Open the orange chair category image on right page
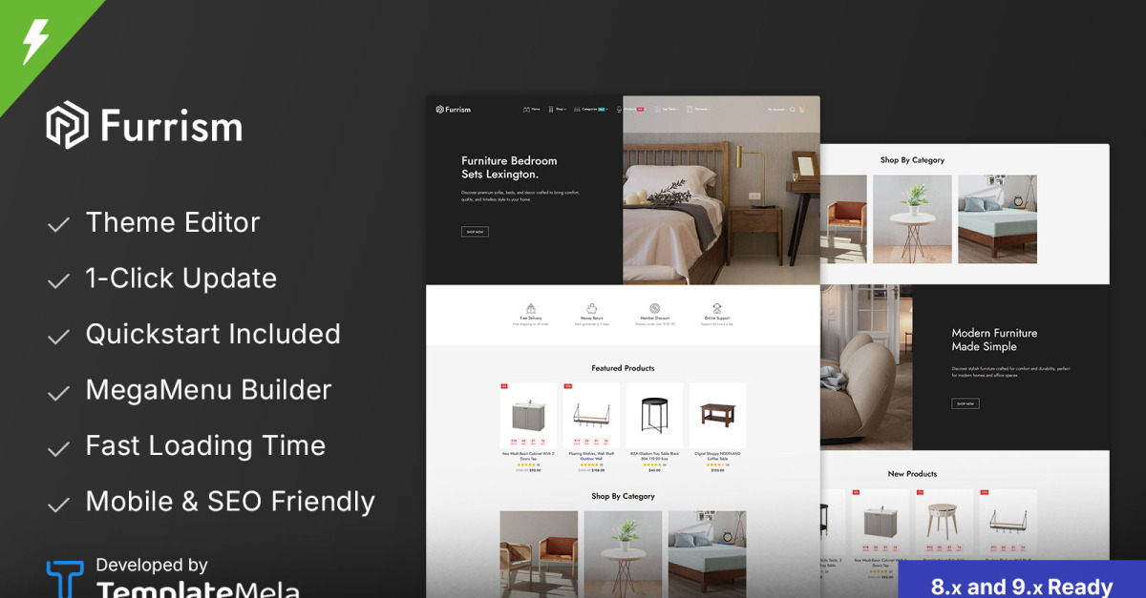 click(x=844, y=218)
